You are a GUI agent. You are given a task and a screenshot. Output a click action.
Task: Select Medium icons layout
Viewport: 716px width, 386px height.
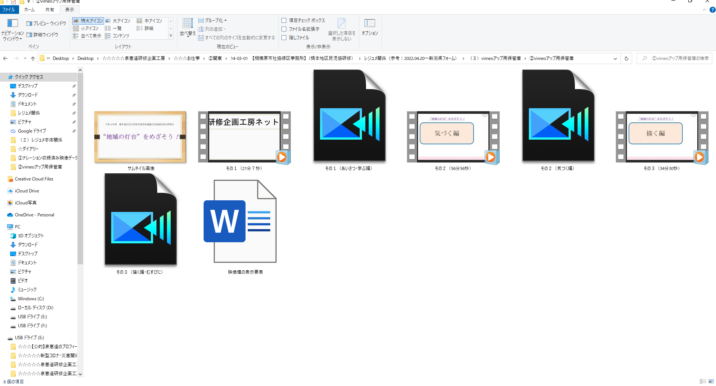149,21
